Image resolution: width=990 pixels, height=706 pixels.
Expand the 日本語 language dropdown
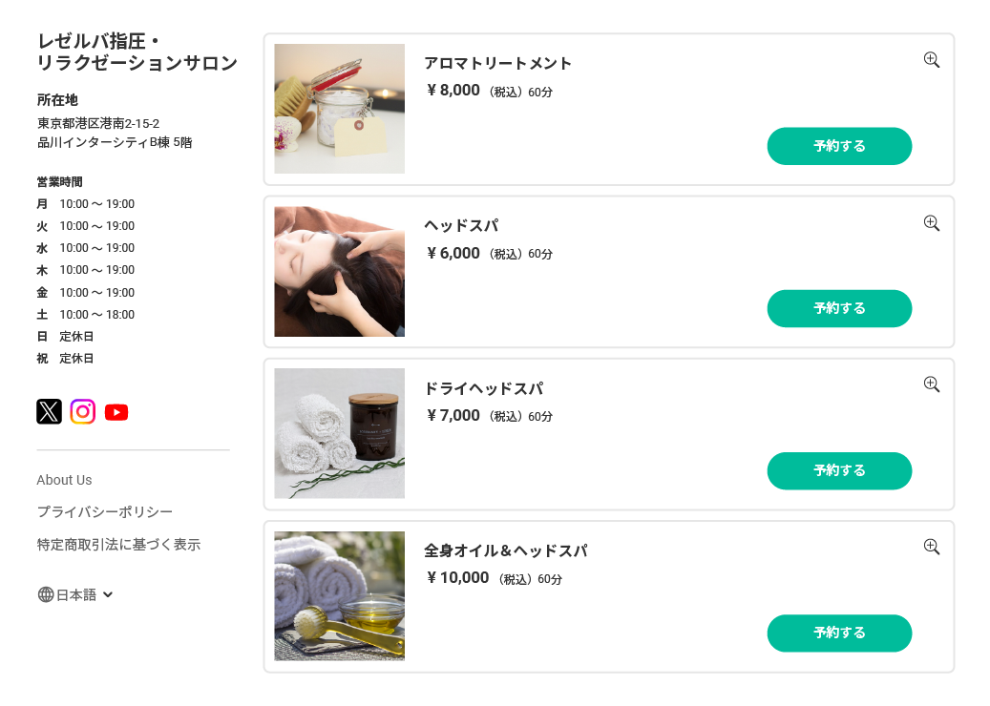[x=108, y=594]
